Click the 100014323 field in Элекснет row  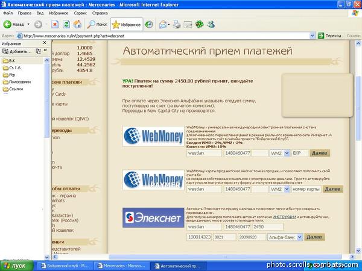199,237
